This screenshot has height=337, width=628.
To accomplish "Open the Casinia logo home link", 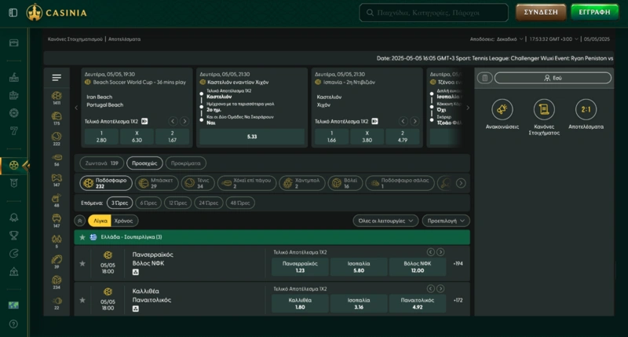I will point(57,13).
